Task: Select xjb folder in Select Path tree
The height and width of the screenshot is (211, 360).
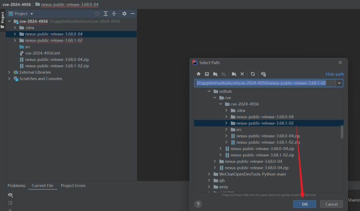Action: tap(222, 180)
